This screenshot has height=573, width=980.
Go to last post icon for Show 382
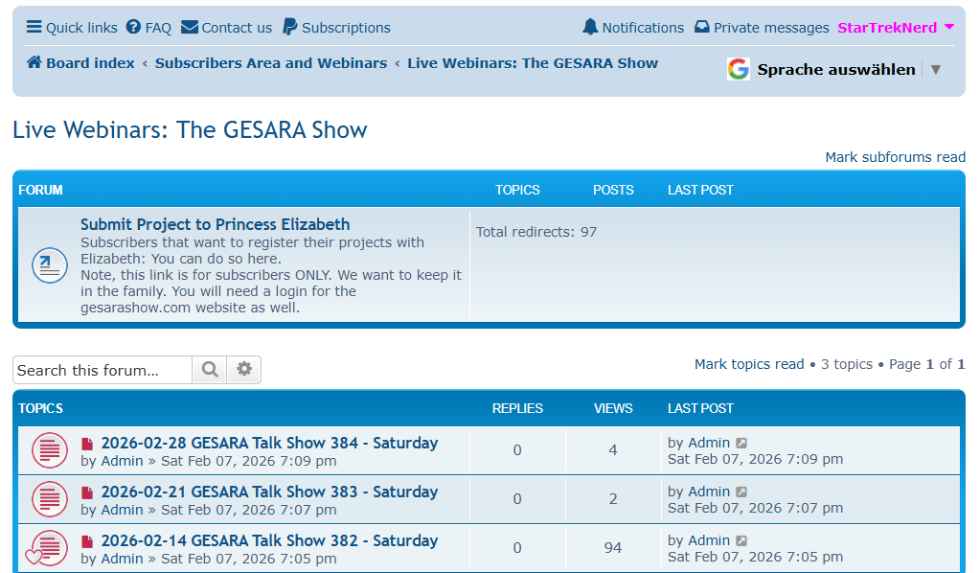point(741,540)
